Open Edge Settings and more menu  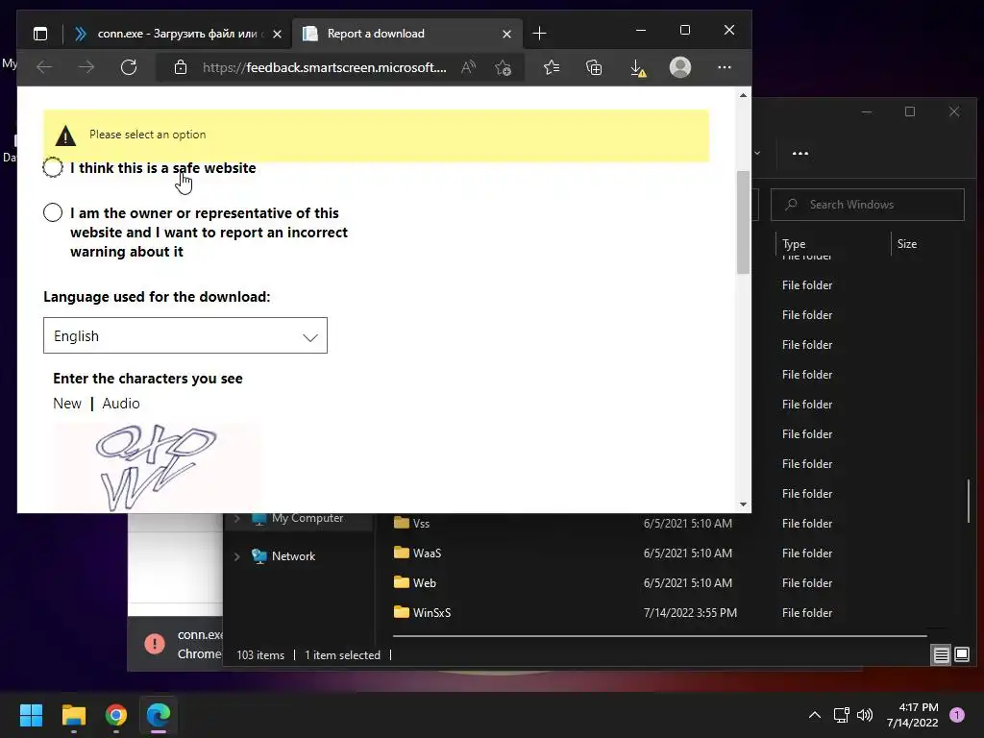(x=725, y=67)
